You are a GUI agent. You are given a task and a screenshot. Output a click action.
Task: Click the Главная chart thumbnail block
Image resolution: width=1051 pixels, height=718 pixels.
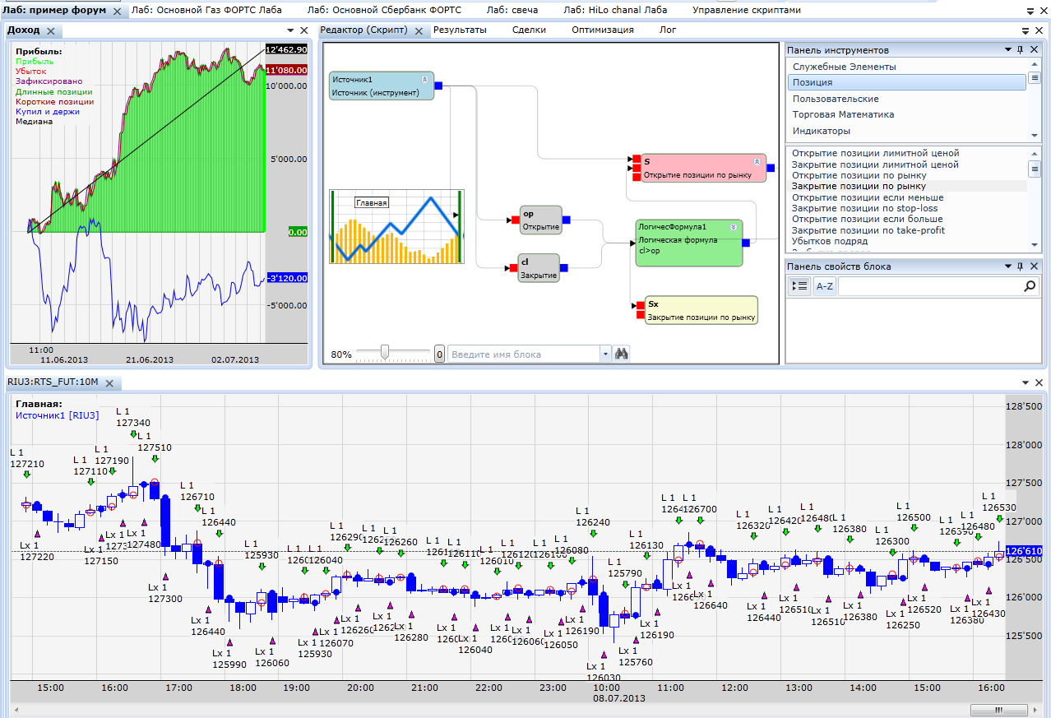(x=396, y=227)
